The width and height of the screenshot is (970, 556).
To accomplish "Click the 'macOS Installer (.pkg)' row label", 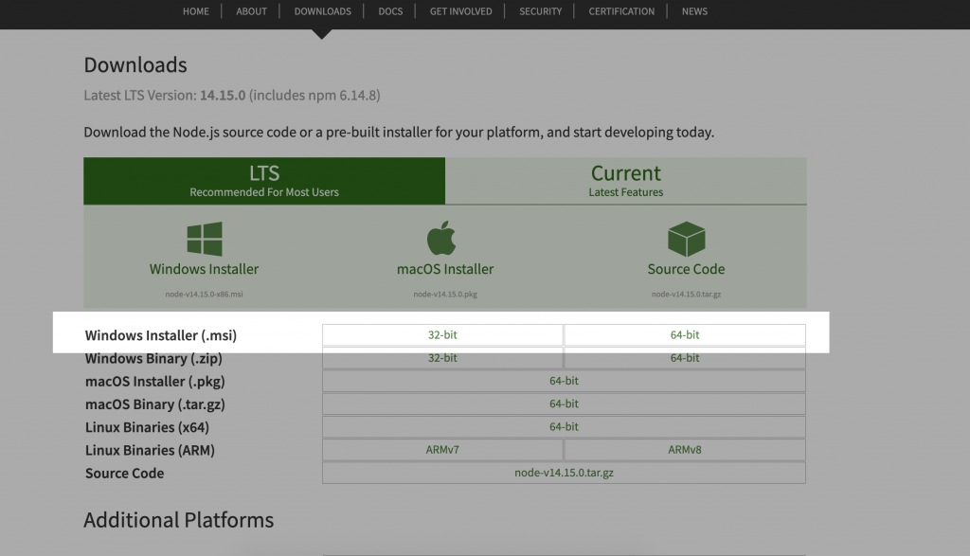I will (x=154, y=381).
